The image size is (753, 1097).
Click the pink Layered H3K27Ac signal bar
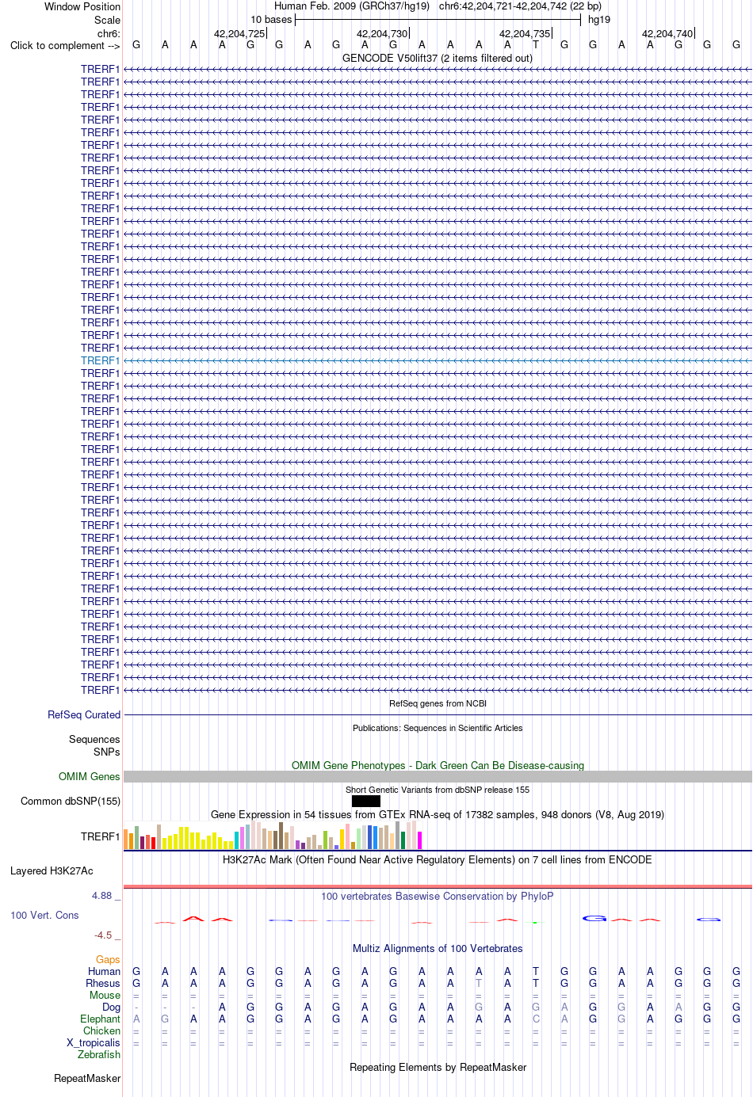coord(438,887)
